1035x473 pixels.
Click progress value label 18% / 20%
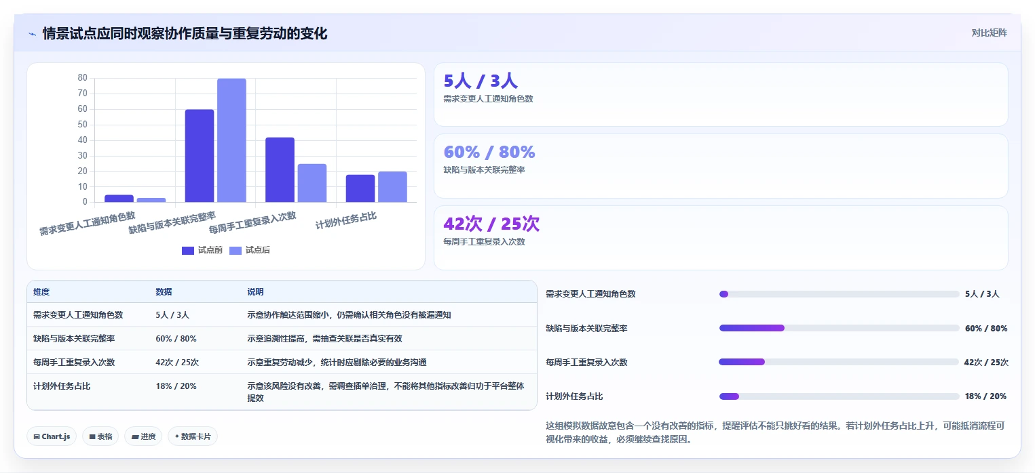coord(985,396)
